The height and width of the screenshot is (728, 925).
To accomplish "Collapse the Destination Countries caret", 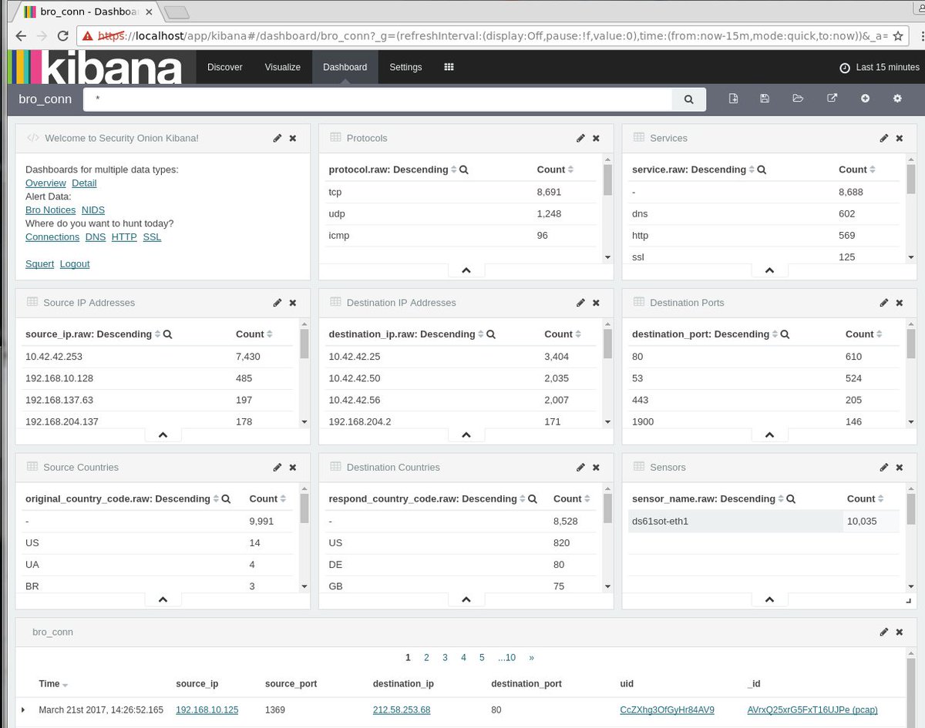I will click(466, 599).
